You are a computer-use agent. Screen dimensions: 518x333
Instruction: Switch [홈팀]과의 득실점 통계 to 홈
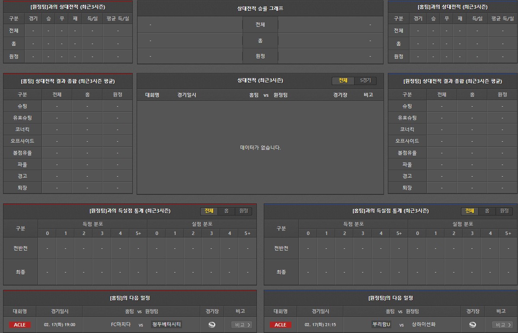coord(487,211)
